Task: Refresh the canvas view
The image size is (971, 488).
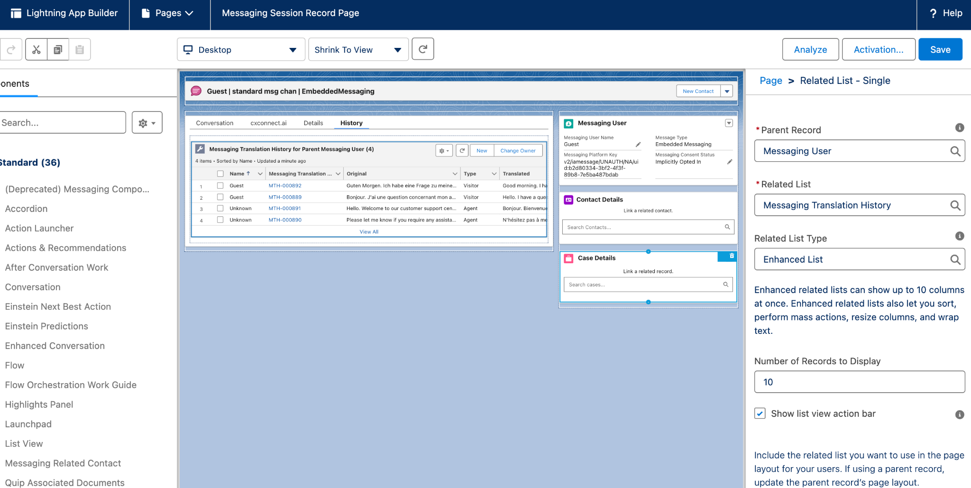Action: (x=423, y=49)
